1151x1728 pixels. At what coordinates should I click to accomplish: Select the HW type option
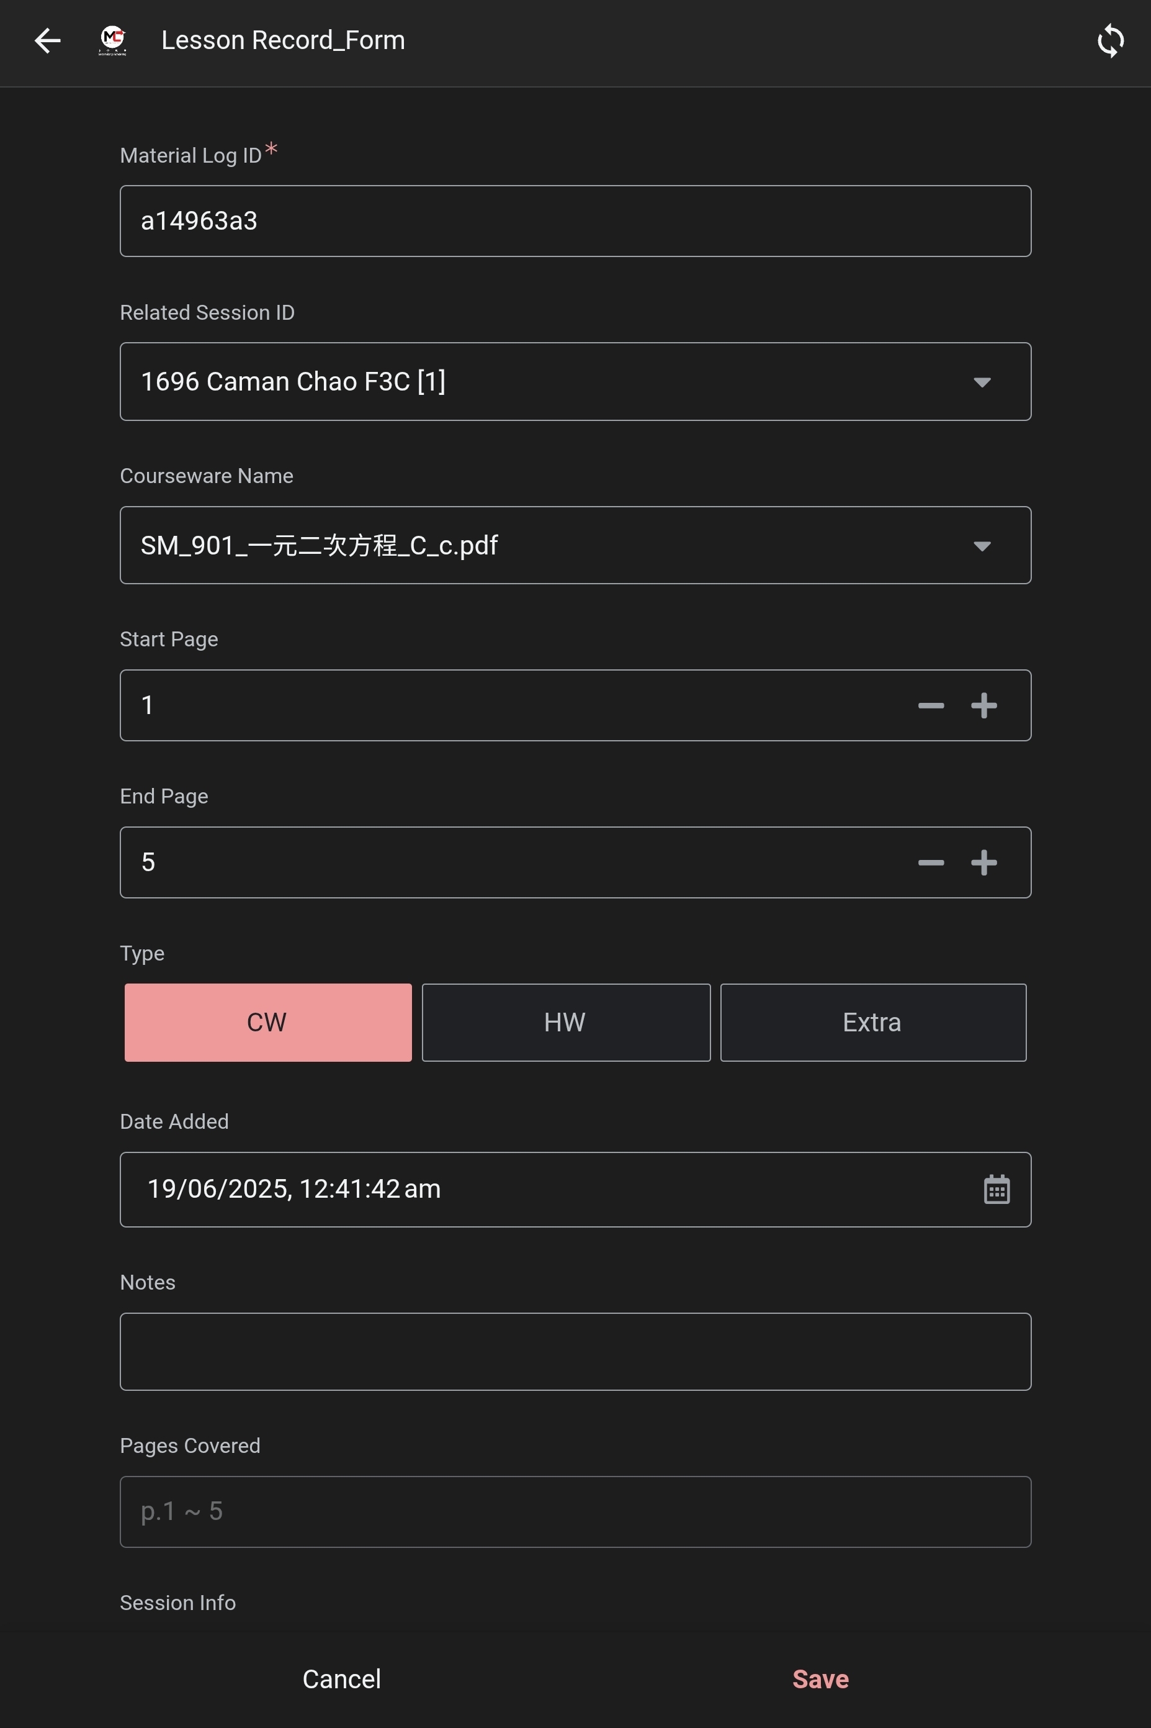tap(565, 1022)
